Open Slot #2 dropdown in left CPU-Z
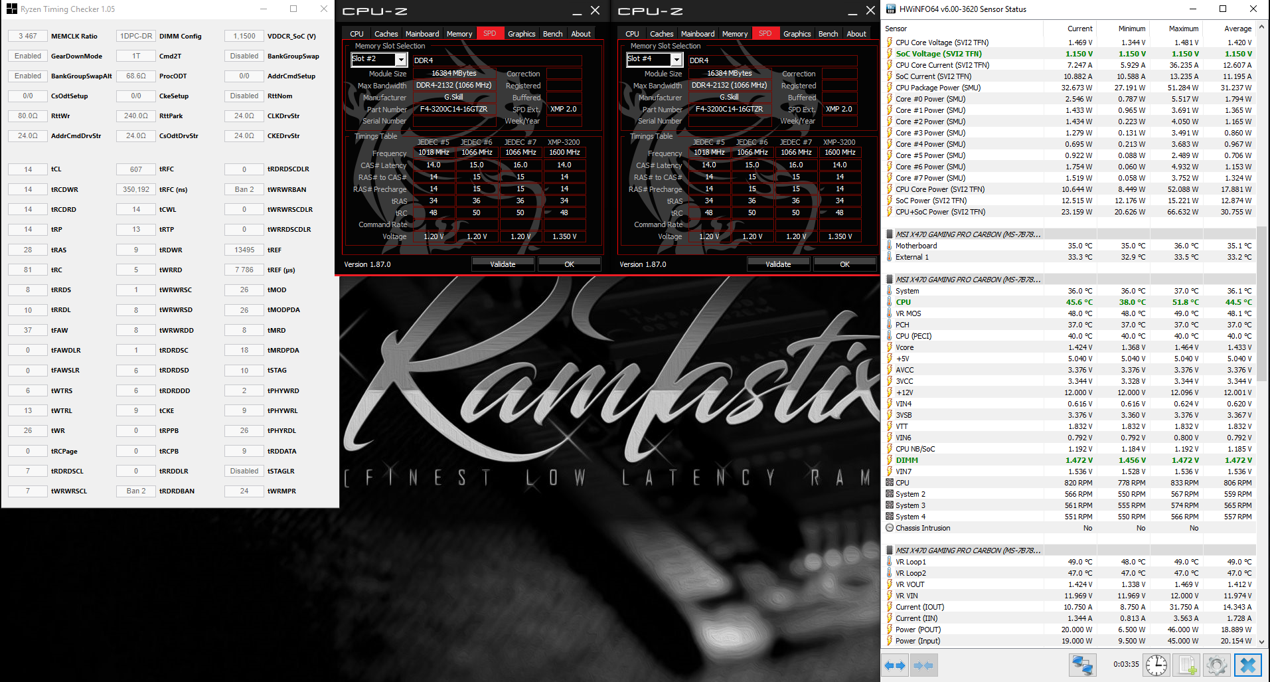This screenshot has height=682, width=1270. tap(401, 60)
